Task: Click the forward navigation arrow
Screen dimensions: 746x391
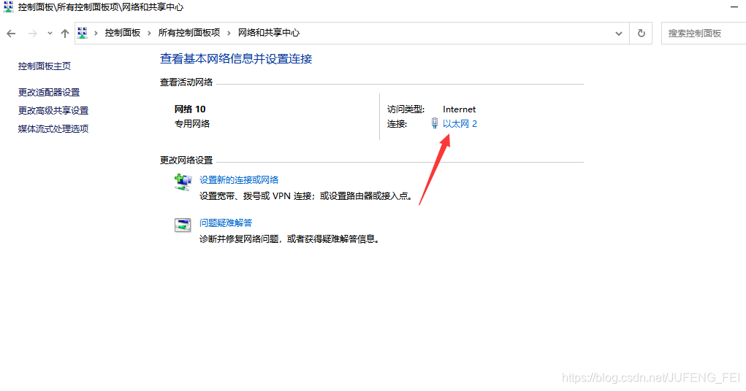Action: tap(32, 34)
